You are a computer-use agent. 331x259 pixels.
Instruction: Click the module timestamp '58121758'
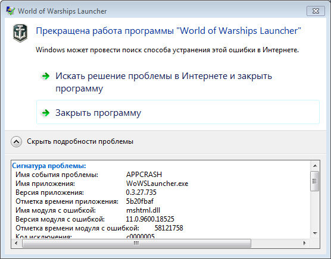[x=169, y=228]
